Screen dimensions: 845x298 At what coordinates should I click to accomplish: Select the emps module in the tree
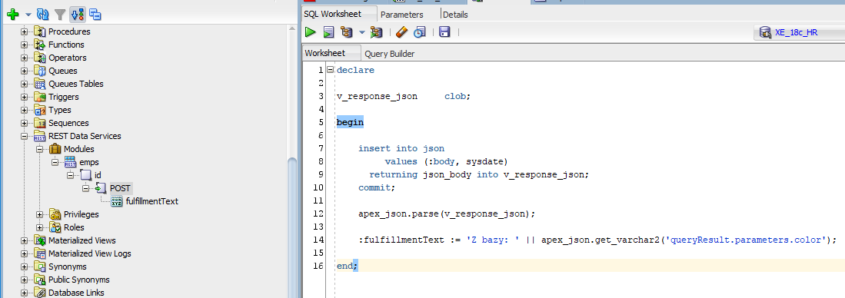[89, 162]
